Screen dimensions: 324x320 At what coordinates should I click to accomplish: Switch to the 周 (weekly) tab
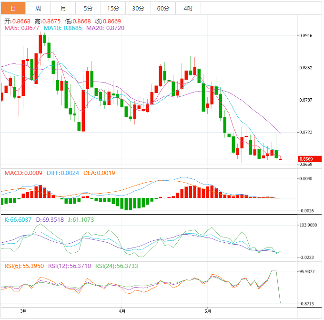(38, 8)
